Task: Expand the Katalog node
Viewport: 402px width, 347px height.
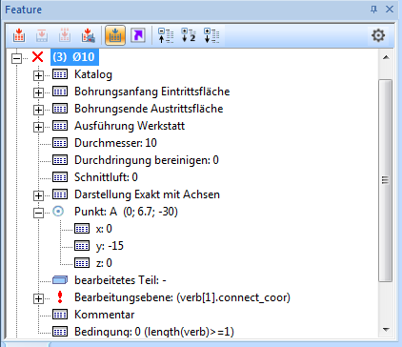Action: click(38, 75)
